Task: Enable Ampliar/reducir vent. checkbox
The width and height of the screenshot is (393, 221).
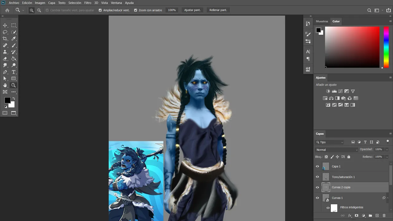Action: 100,10
